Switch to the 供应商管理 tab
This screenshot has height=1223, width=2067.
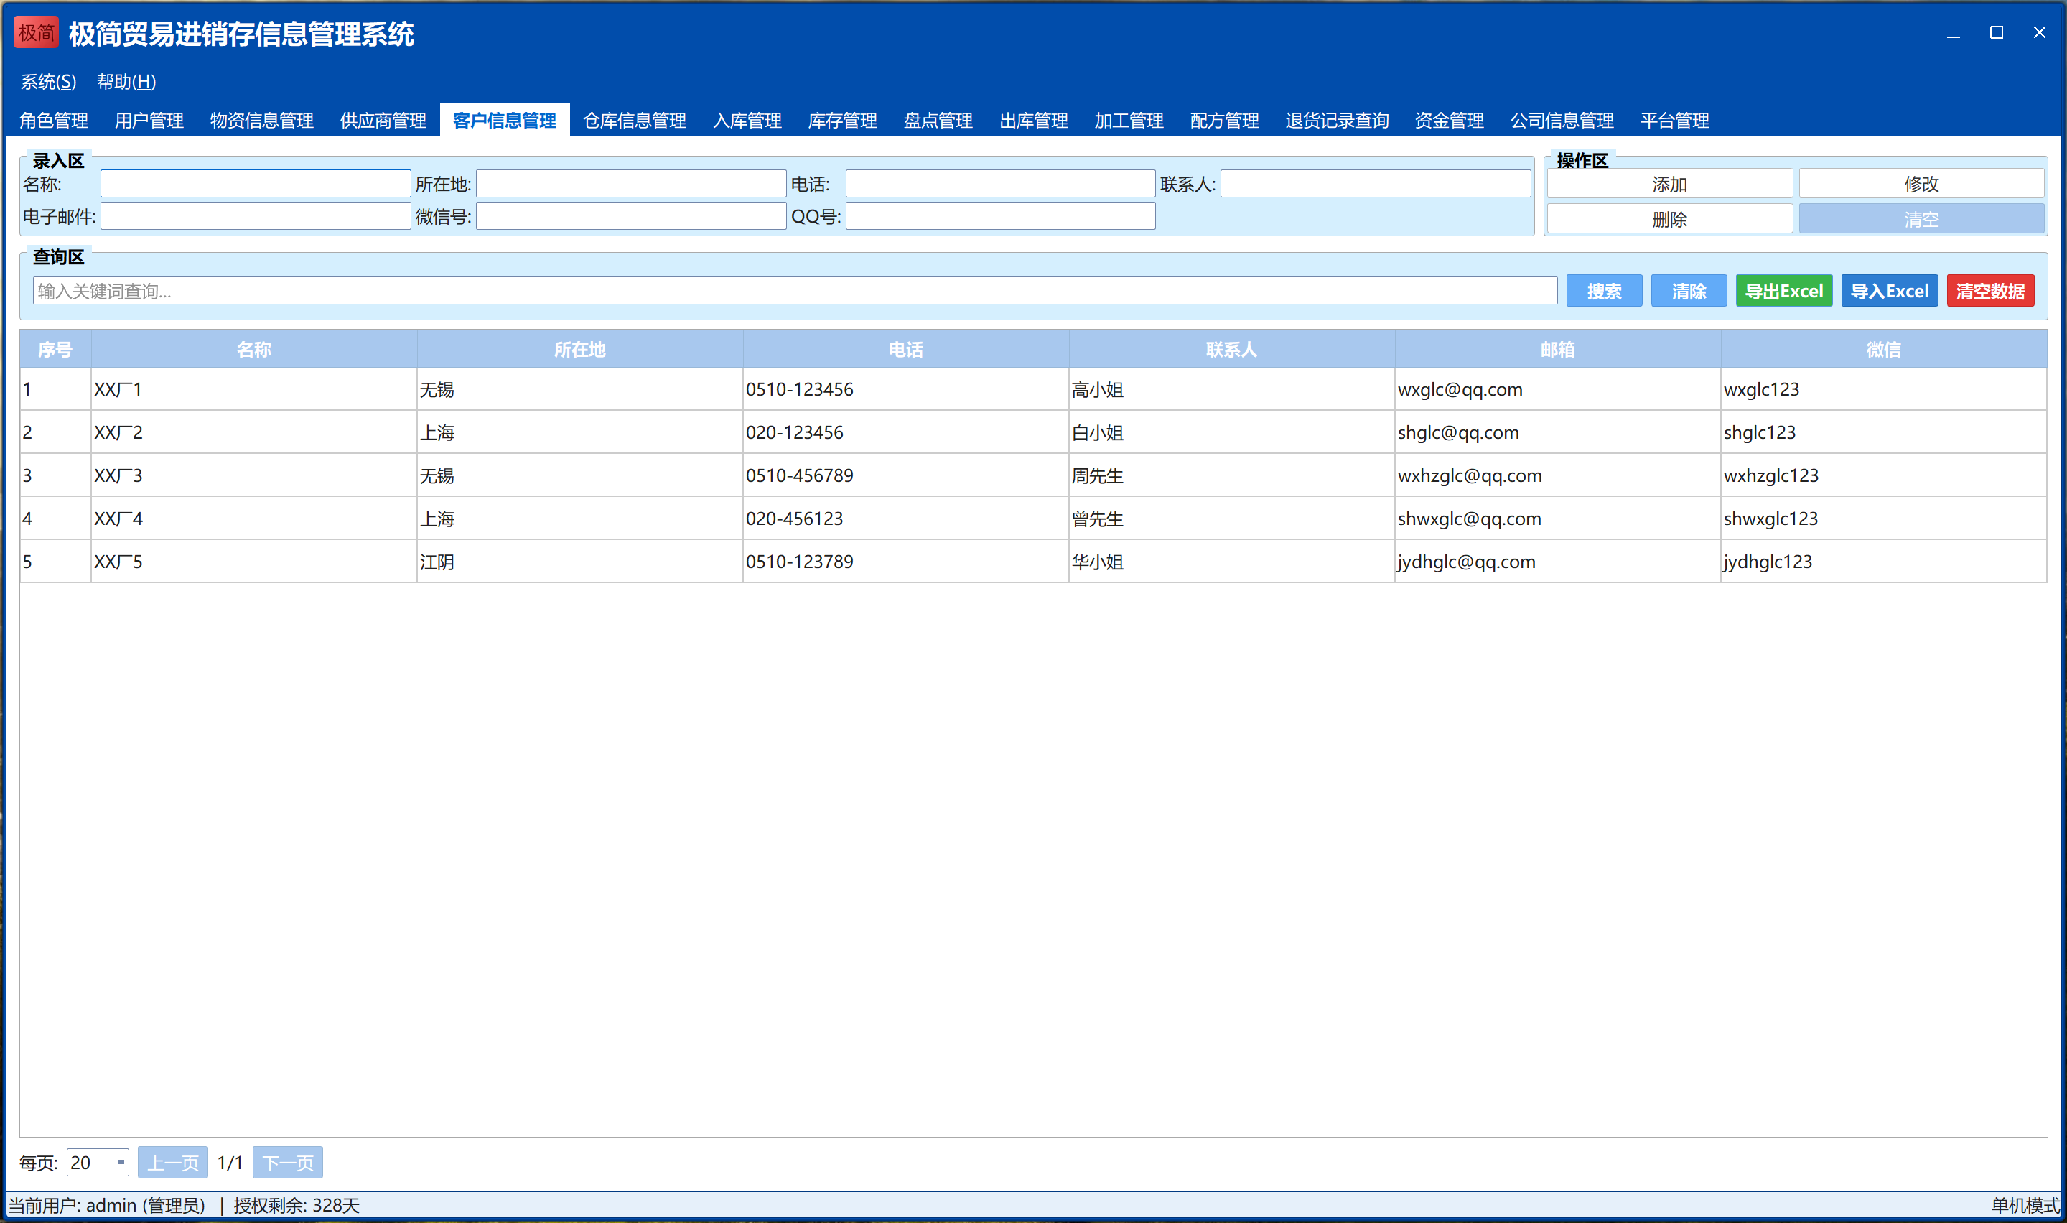383,121
